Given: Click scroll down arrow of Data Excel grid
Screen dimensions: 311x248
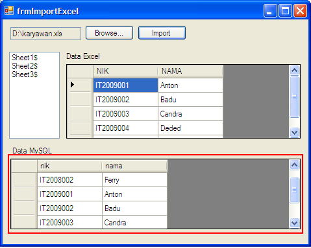Looking at the screenshot, I should pyautogui.click(x=294, y=132).
